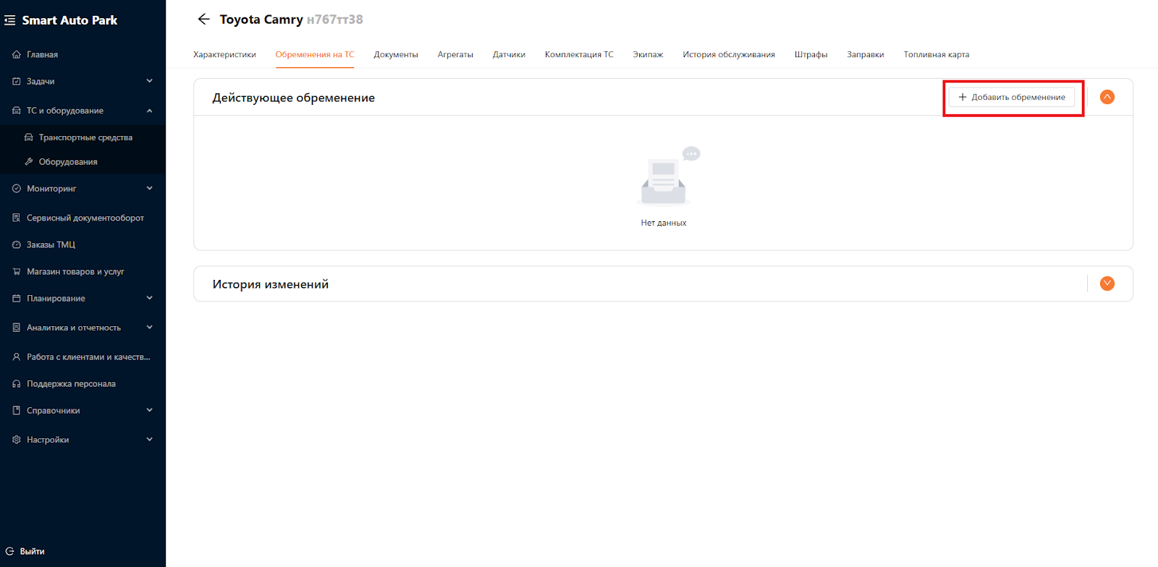The height and width of the screenshot is (567, 1158).
Task: Click the gear icon for Настройки
Action: 17,440
